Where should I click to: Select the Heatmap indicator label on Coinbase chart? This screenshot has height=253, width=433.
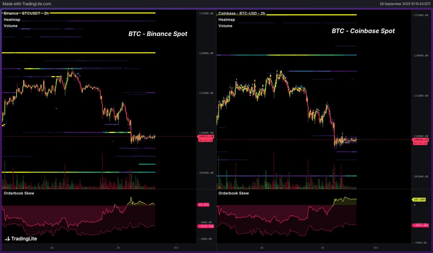(x=227, y=19)
